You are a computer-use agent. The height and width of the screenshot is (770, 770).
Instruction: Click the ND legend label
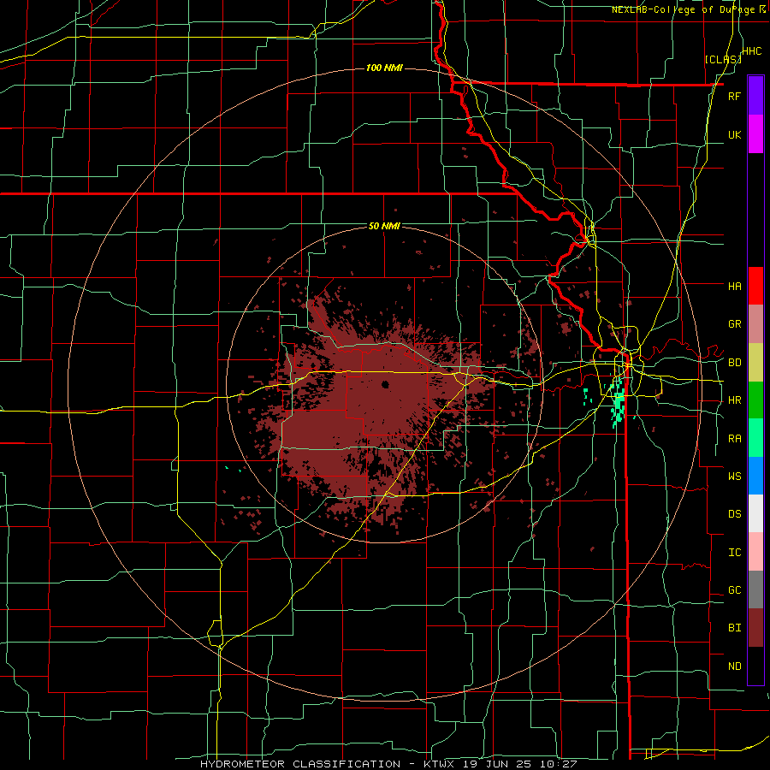734,666
